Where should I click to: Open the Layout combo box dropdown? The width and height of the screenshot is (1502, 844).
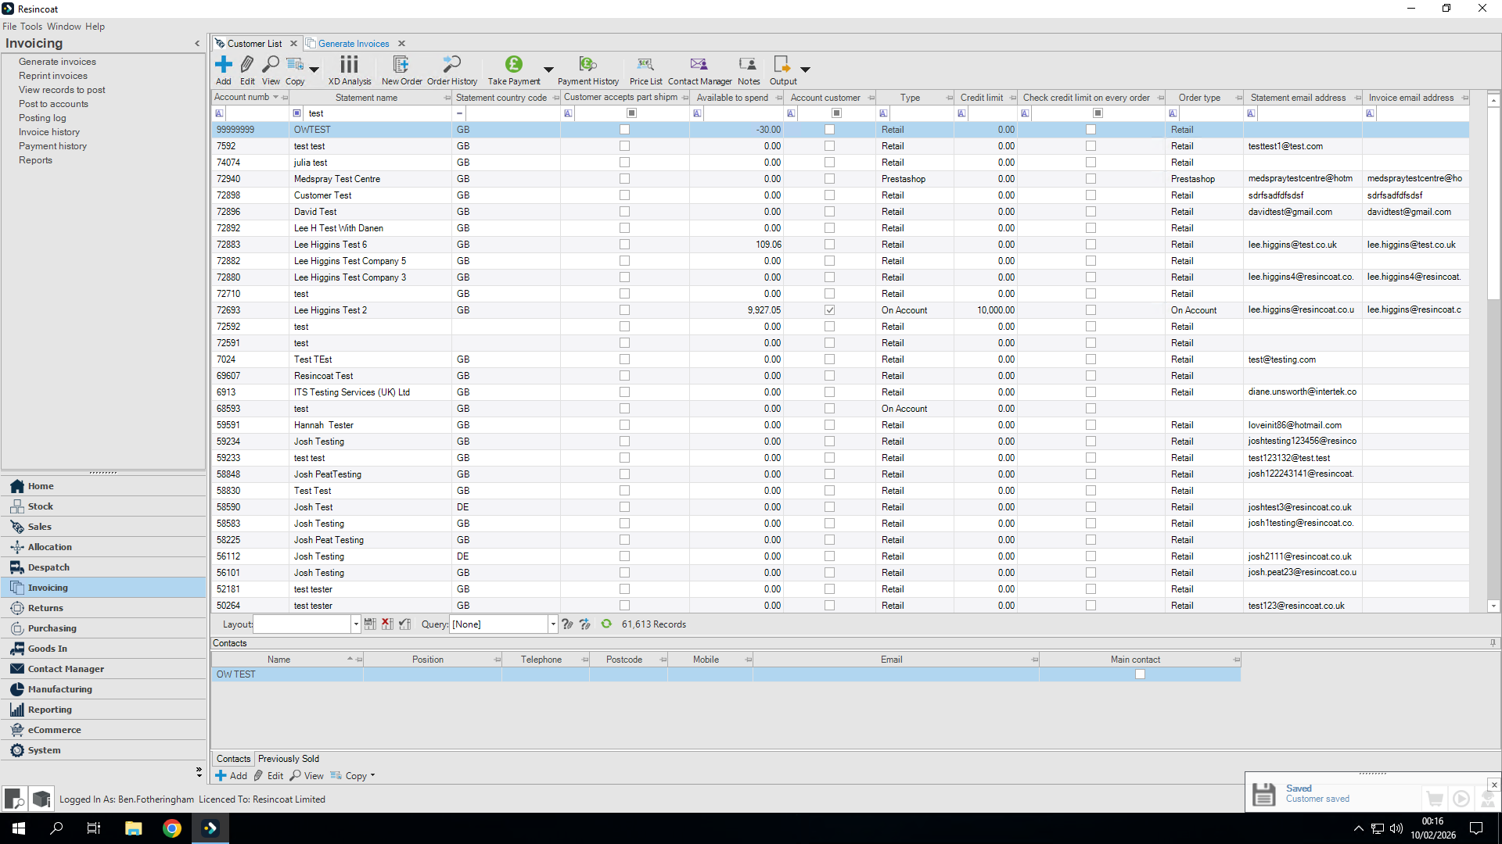[356, 624]
